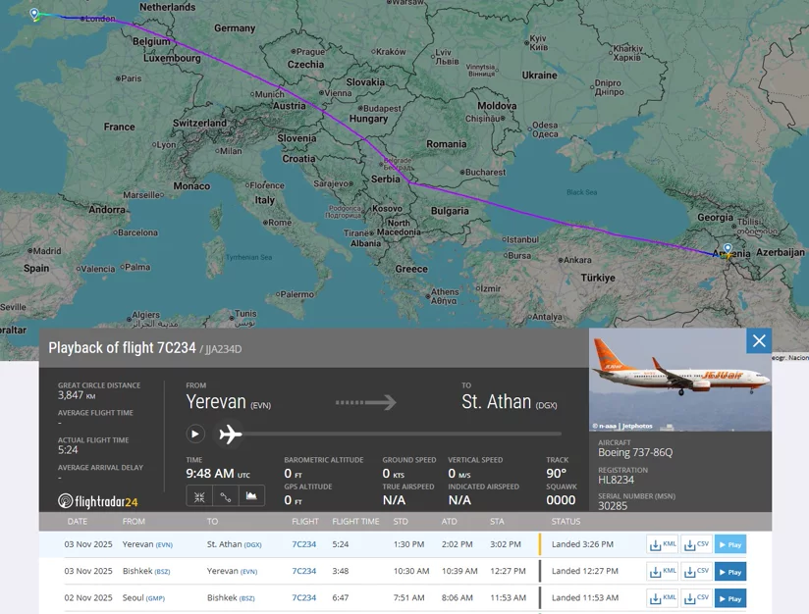Download CSV for the Bishkek–Yerevan flight
809x614 pixels.
pos(696,571)
